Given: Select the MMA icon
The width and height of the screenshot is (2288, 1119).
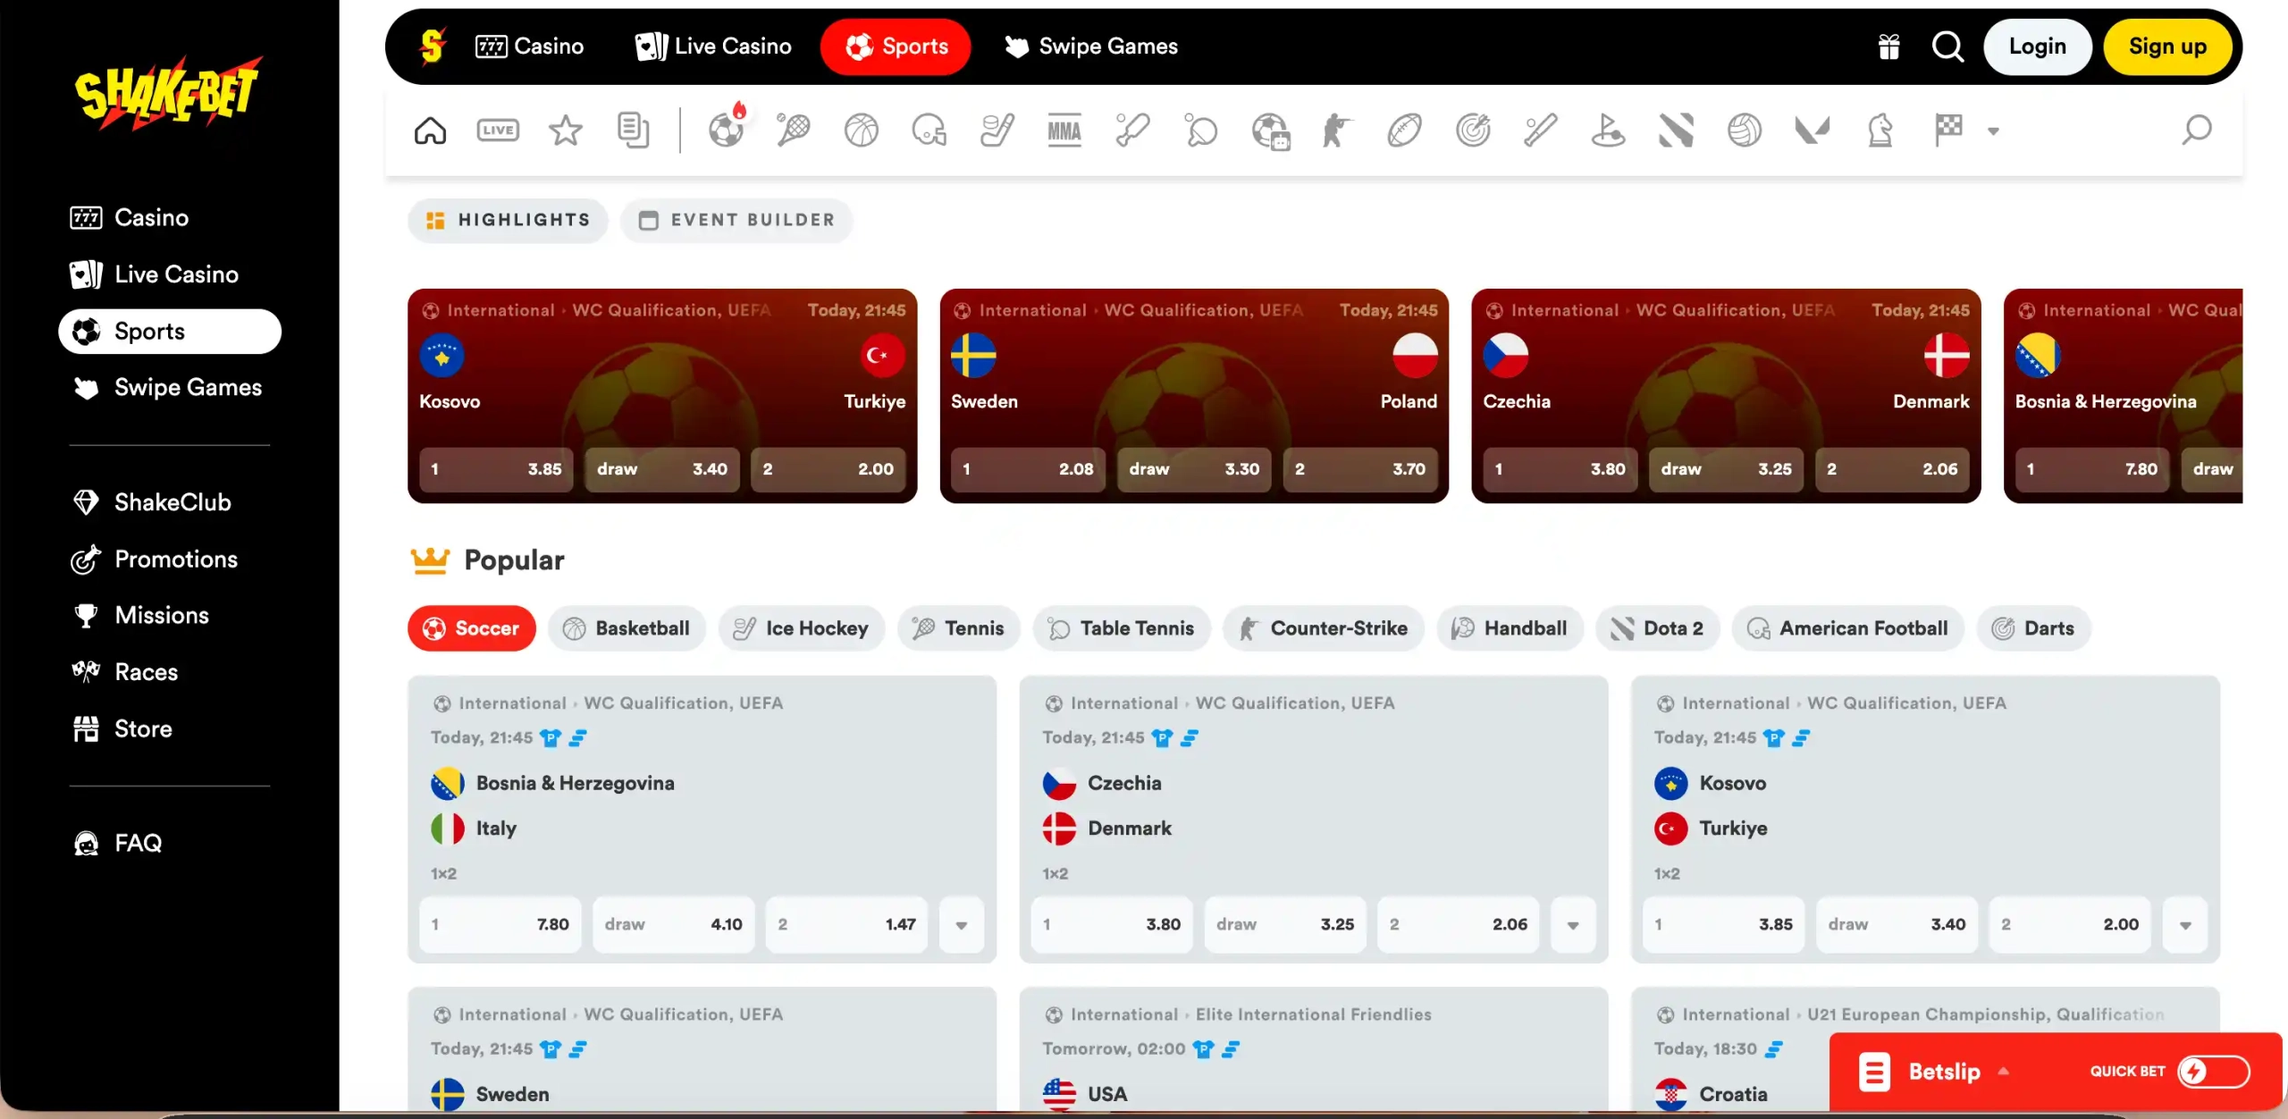Looking at the screenshot, I should pyautogui.click(x=1064, y=130).
